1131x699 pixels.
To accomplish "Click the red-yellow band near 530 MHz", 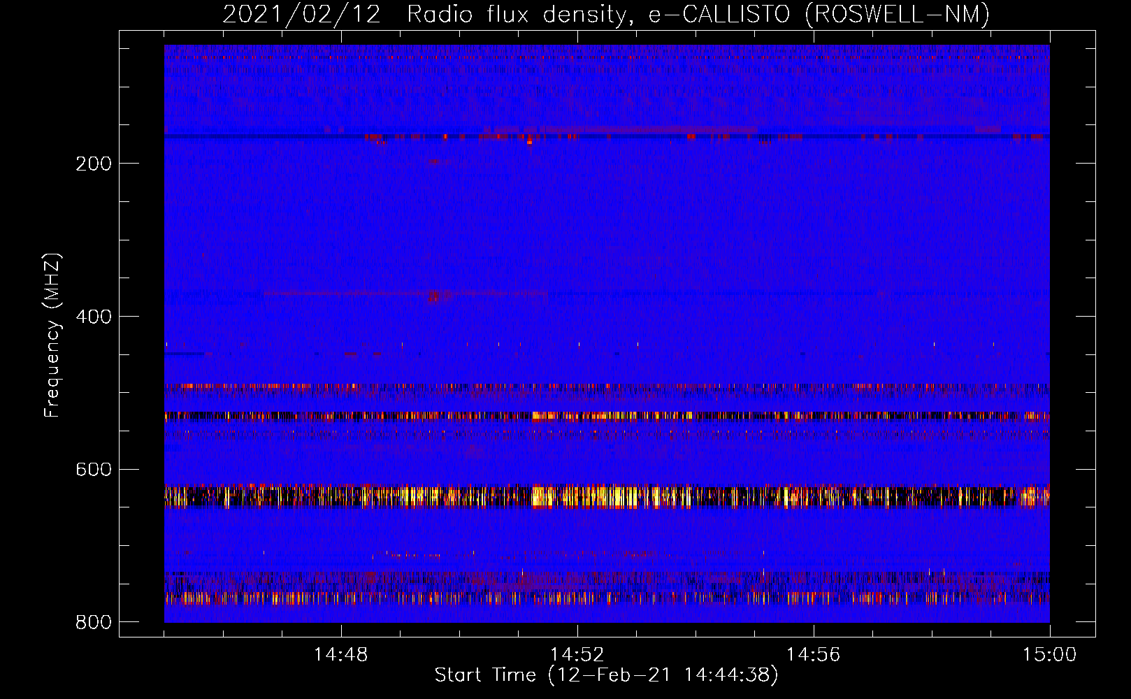I will click(607, 416).
